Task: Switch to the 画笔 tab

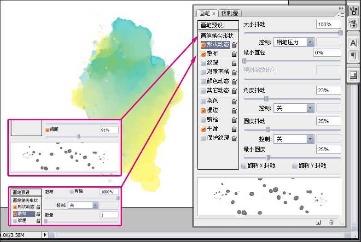Action: tap(204, 13)
